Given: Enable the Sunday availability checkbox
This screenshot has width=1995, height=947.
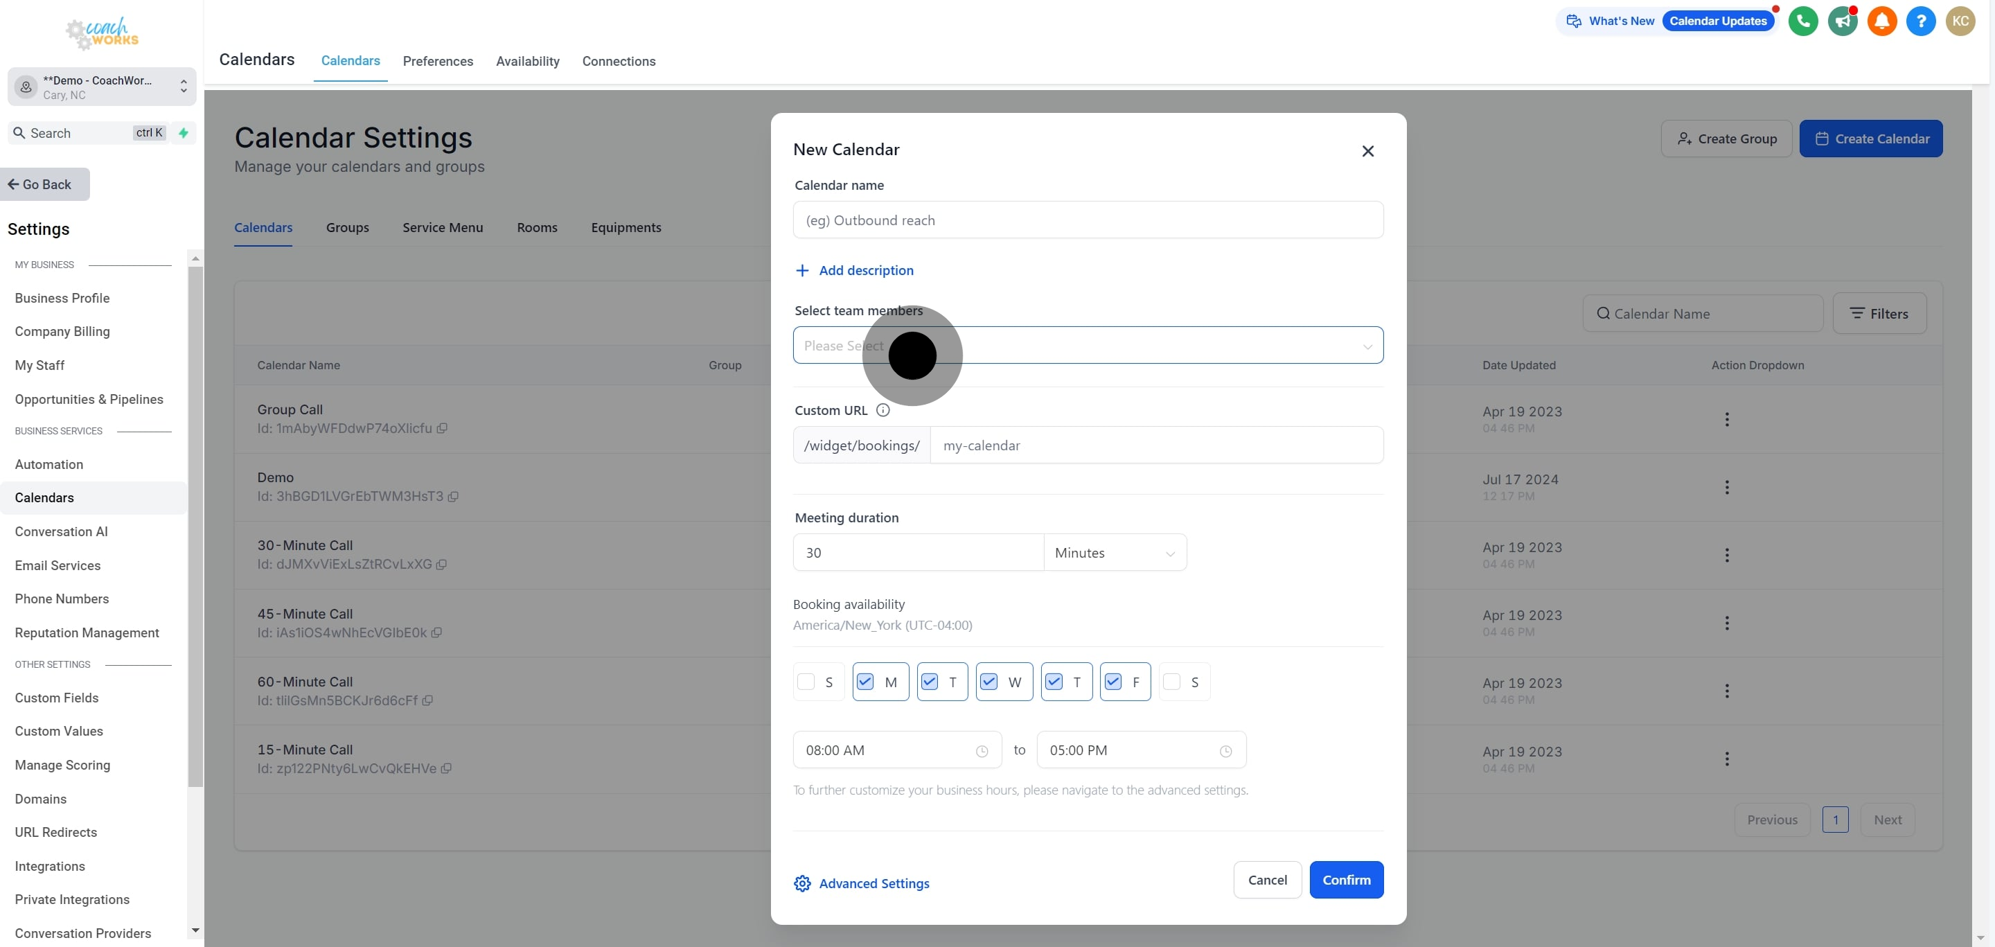Looking at the screenshot, I should [x=806, y=682].
